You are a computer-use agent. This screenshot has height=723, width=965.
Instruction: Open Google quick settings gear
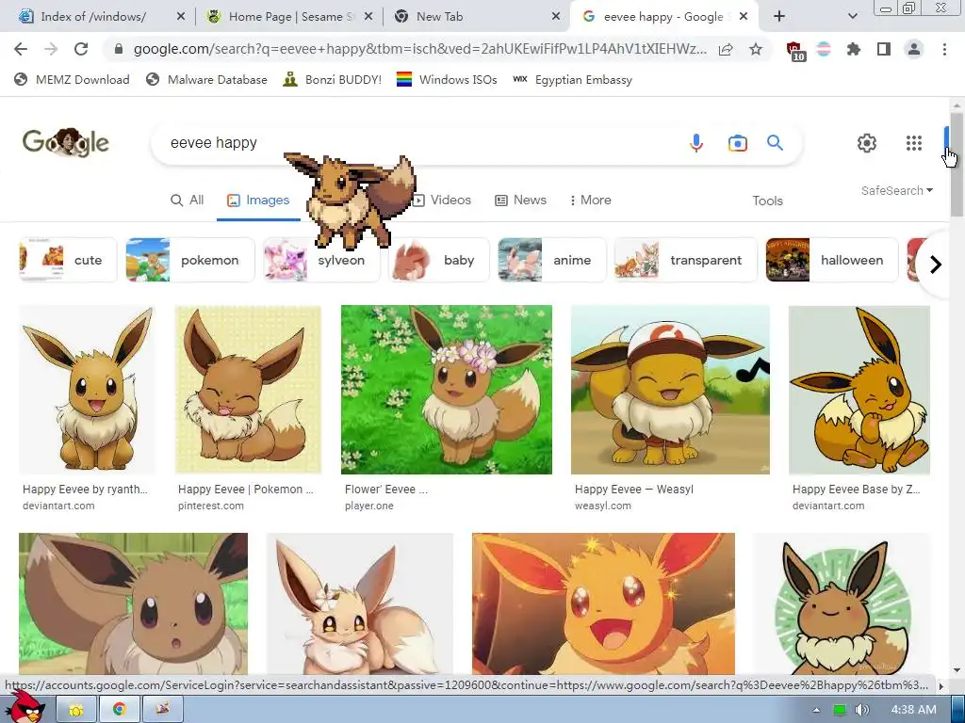[x=867, y=143]
